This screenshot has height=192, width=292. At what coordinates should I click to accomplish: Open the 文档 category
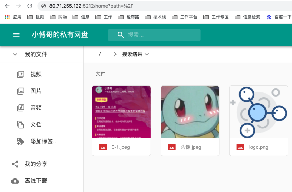coord(36,125)
